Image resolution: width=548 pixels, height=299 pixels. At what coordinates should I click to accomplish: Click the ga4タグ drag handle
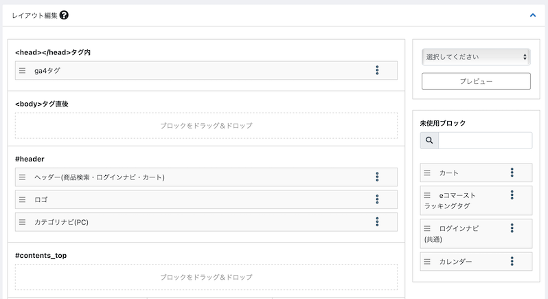tap(22, 70)
